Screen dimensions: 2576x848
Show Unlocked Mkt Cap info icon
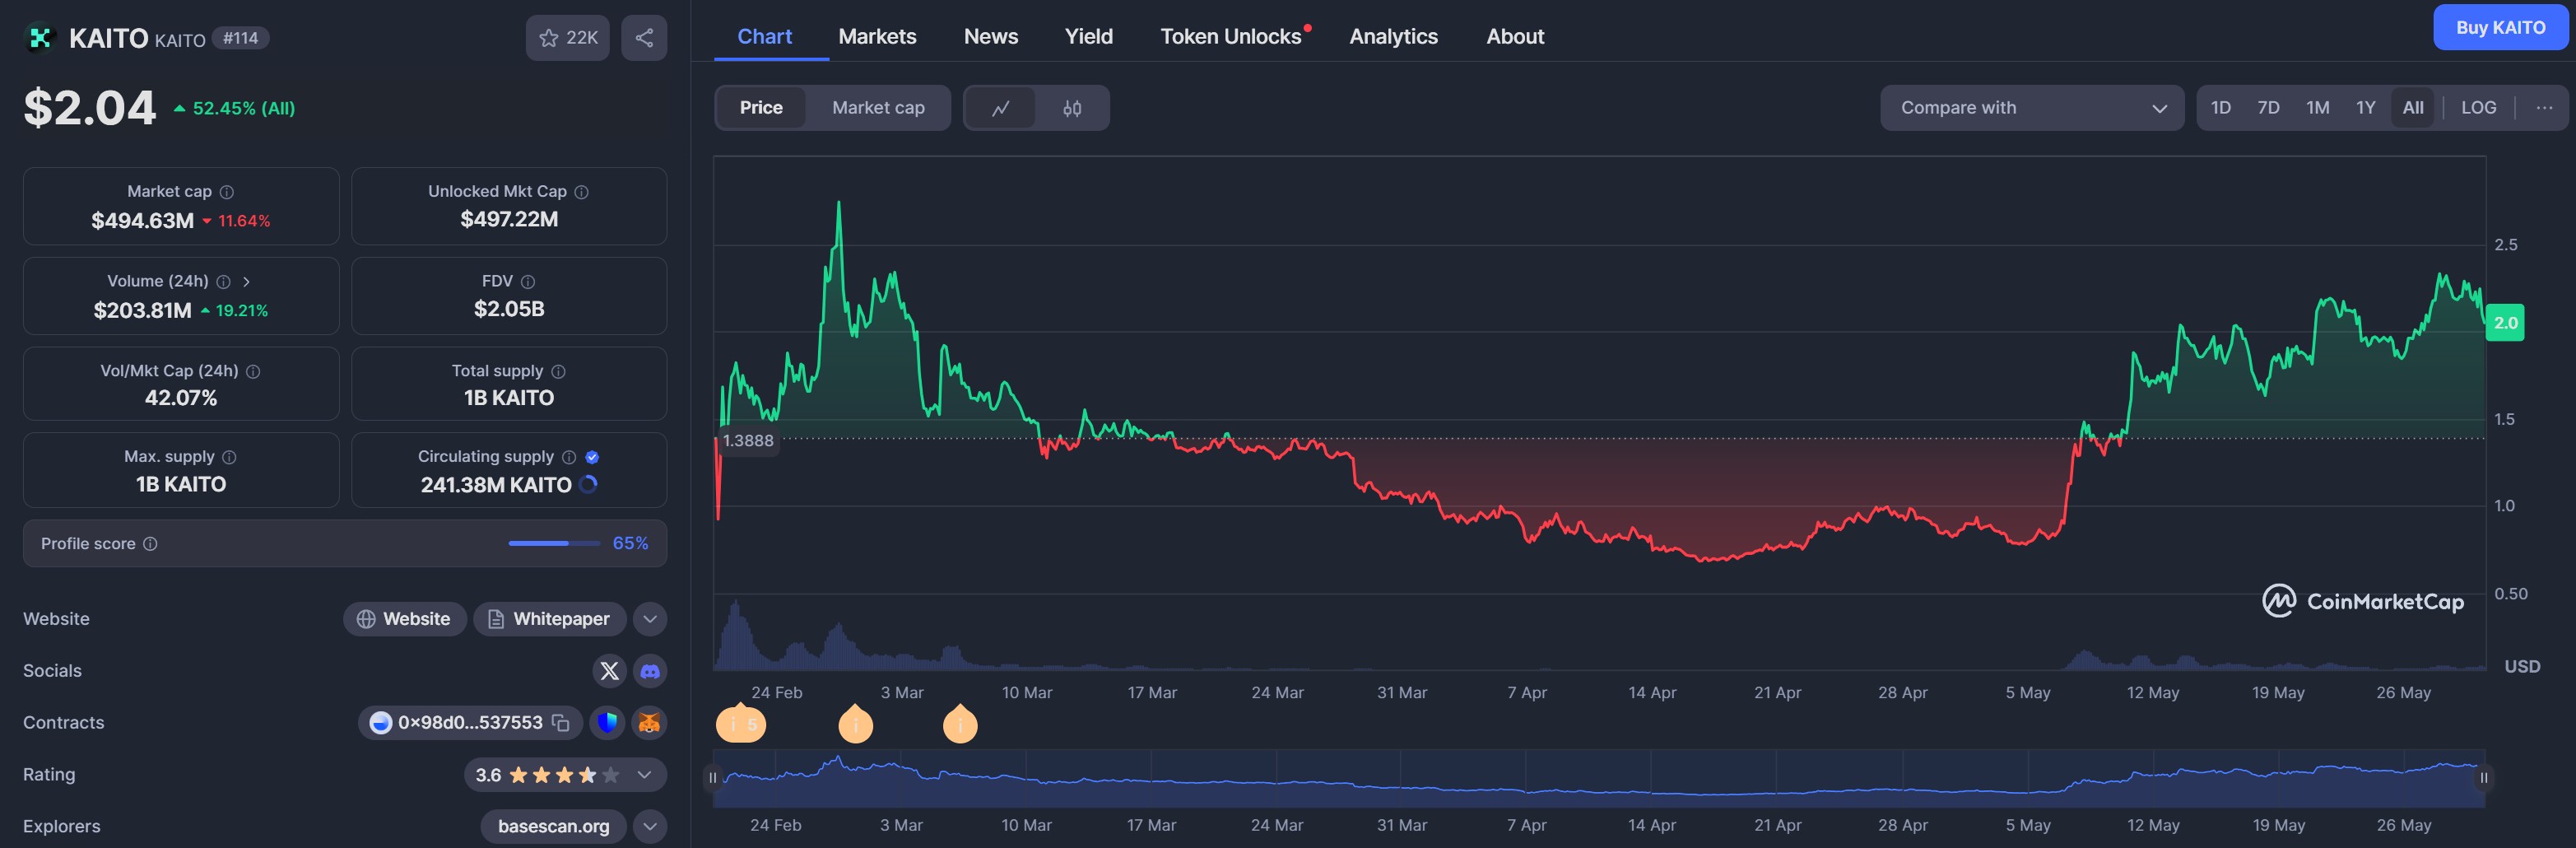coord(582,192)
